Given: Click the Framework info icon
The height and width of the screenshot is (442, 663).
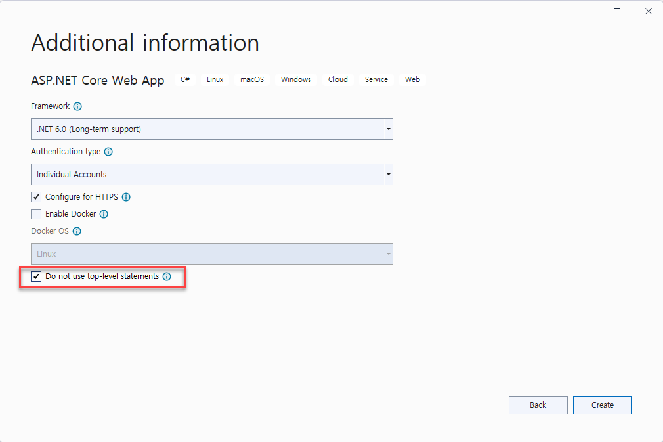Looking at the screenshot, I should [77, 106].
